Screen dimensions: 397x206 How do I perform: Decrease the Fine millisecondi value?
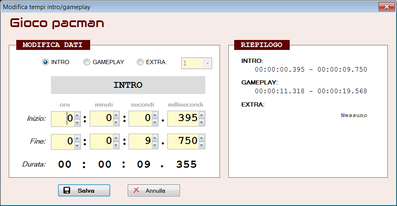point(202,145)
